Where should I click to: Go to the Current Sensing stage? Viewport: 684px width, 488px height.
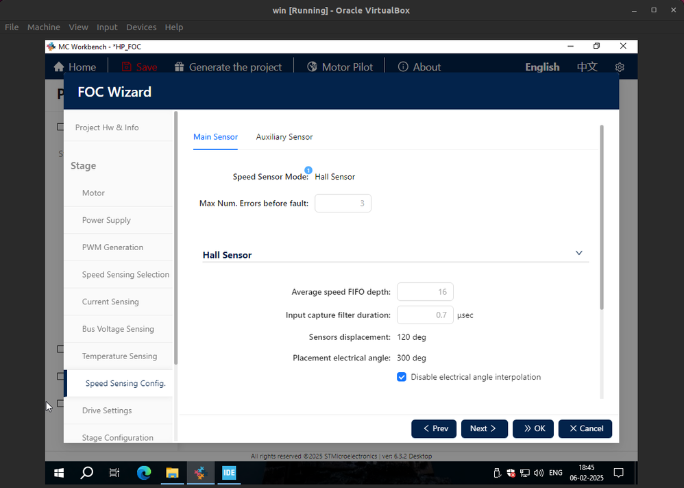[x=118, y=302]
